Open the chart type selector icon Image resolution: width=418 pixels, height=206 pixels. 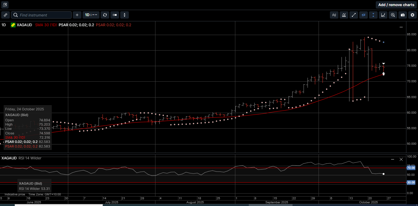pyautogui.click(x=334, y=15)
